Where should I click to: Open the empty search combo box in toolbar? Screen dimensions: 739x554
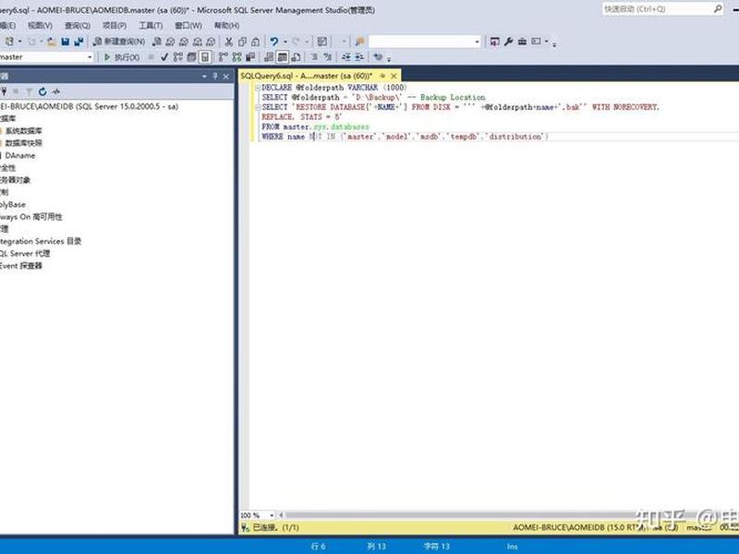(425, 42)
